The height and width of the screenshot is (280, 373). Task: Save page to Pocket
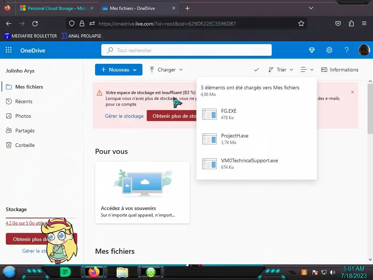338,23
